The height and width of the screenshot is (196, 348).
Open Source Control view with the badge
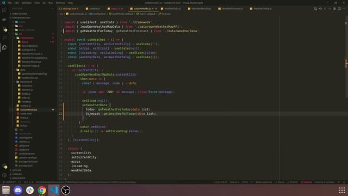tap(4, 29)
